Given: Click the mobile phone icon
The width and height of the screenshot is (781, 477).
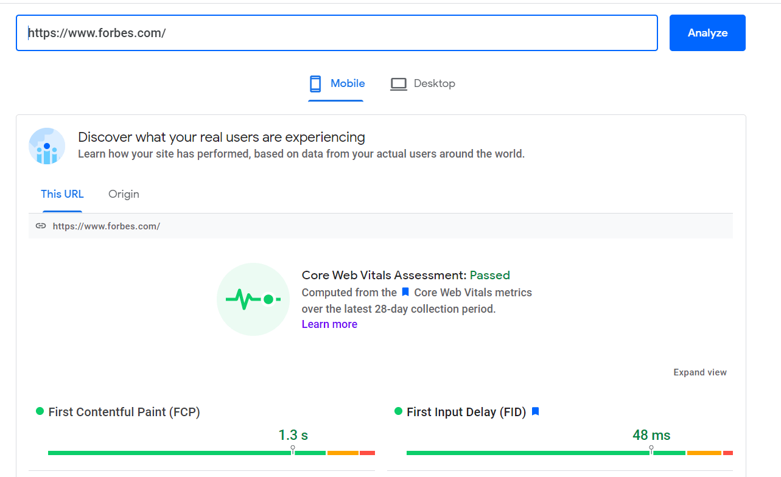Looking at the screenshot, I should (x=315, y=84).
